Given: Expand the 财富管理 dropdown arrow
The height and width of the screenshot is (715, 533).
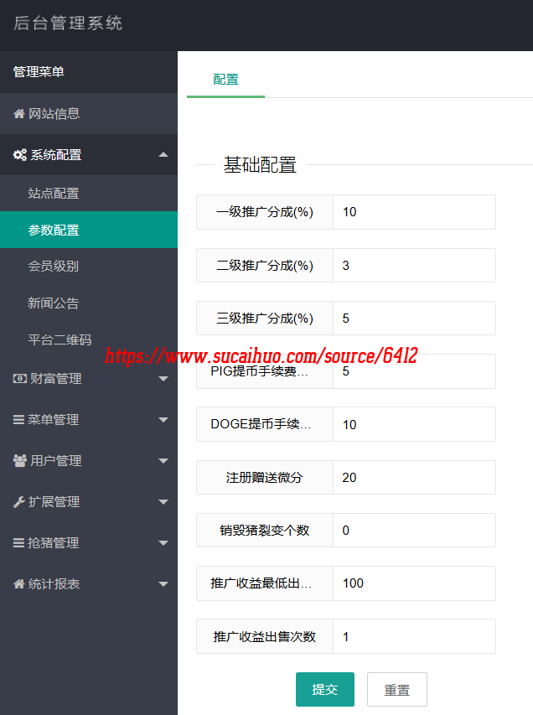Looking at the screenshot, I should click(163, 379).
